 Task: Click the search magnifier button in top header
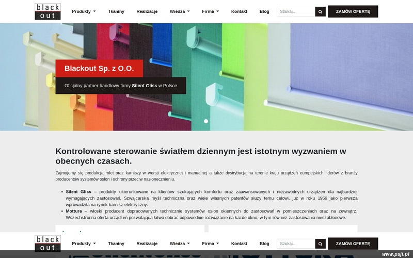click(x=320, y=11)
